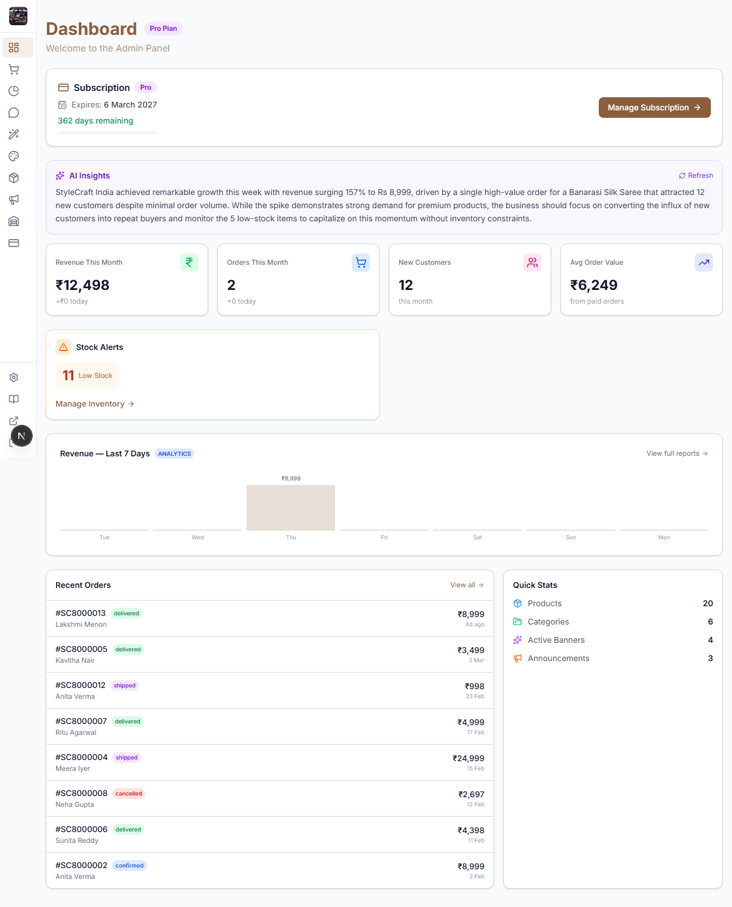Open order #SC8000007 by Ritu Agarwal
732x907 pixels.
point(270,726)
